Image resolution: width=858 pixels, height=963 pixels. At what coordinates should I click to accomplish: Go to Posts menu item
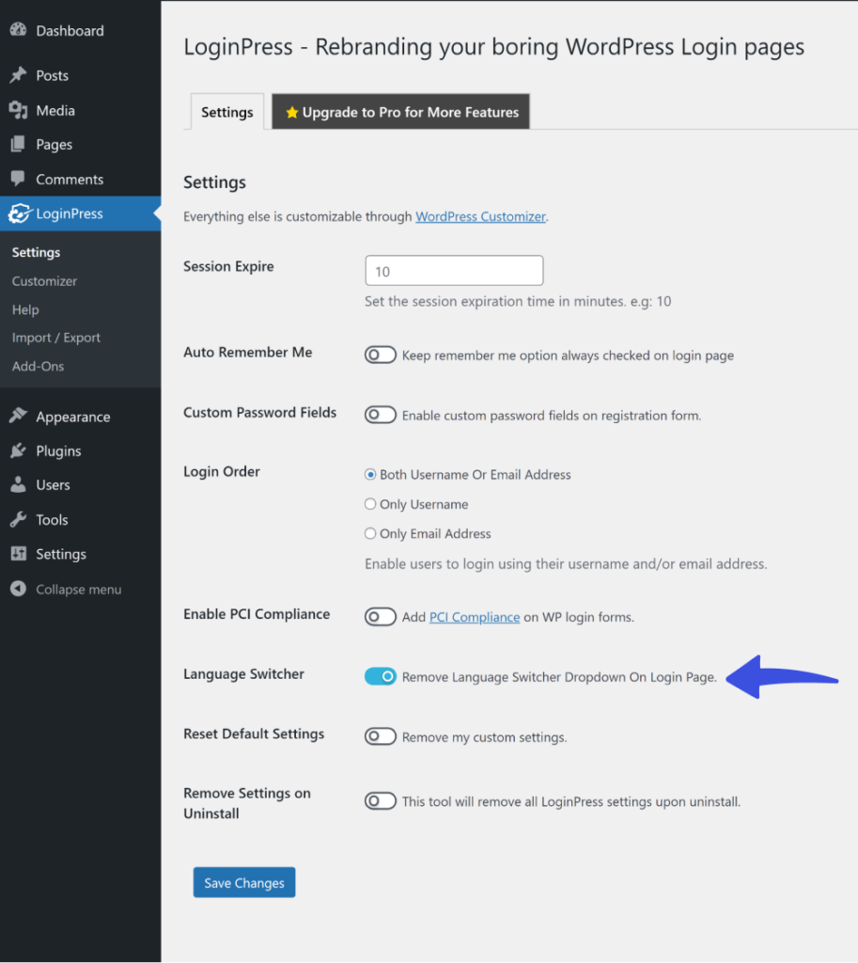[81, 75]
